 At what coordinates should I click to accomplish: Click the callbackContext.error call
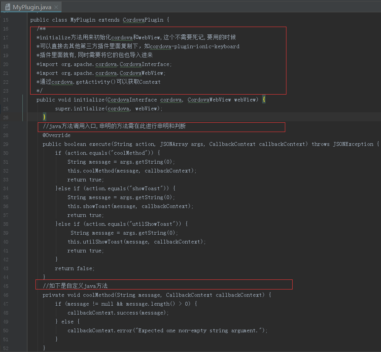click(x=168, y=331)
